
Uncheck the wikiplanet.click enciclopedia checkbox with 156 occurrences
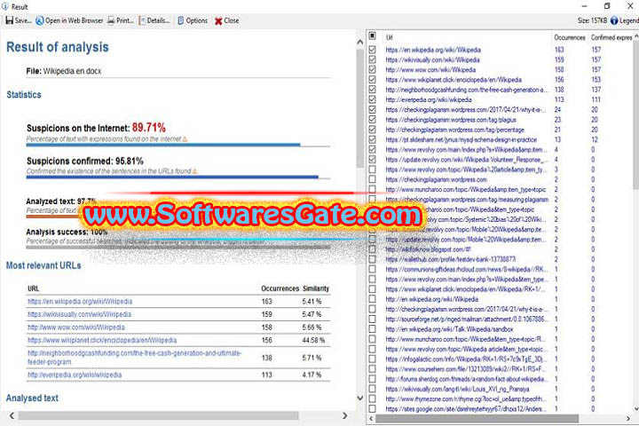[373, 80]
